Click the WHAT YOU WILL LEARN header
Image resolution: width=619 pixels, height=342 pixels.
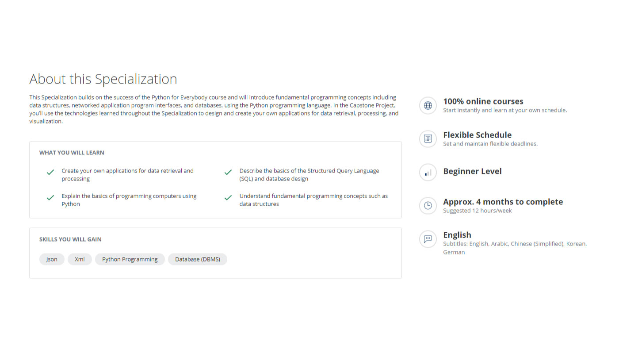(72, 153)
